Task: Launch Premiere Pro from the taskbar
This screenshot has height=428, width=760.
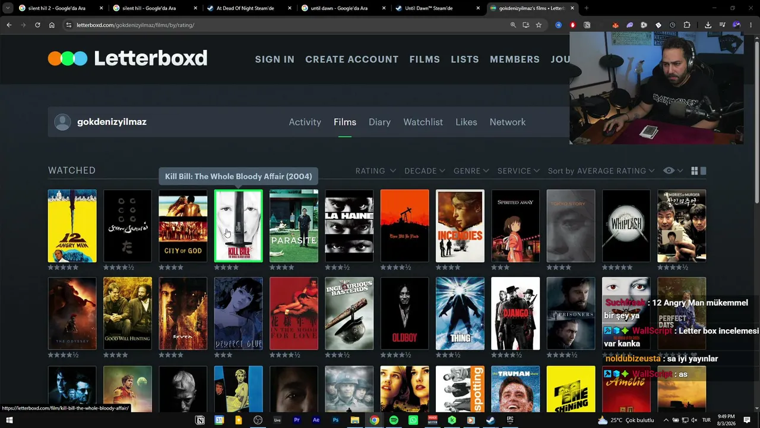Action: (x=296, y=420)
